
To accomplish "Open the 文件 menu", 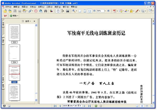I will tap(8, 7).
